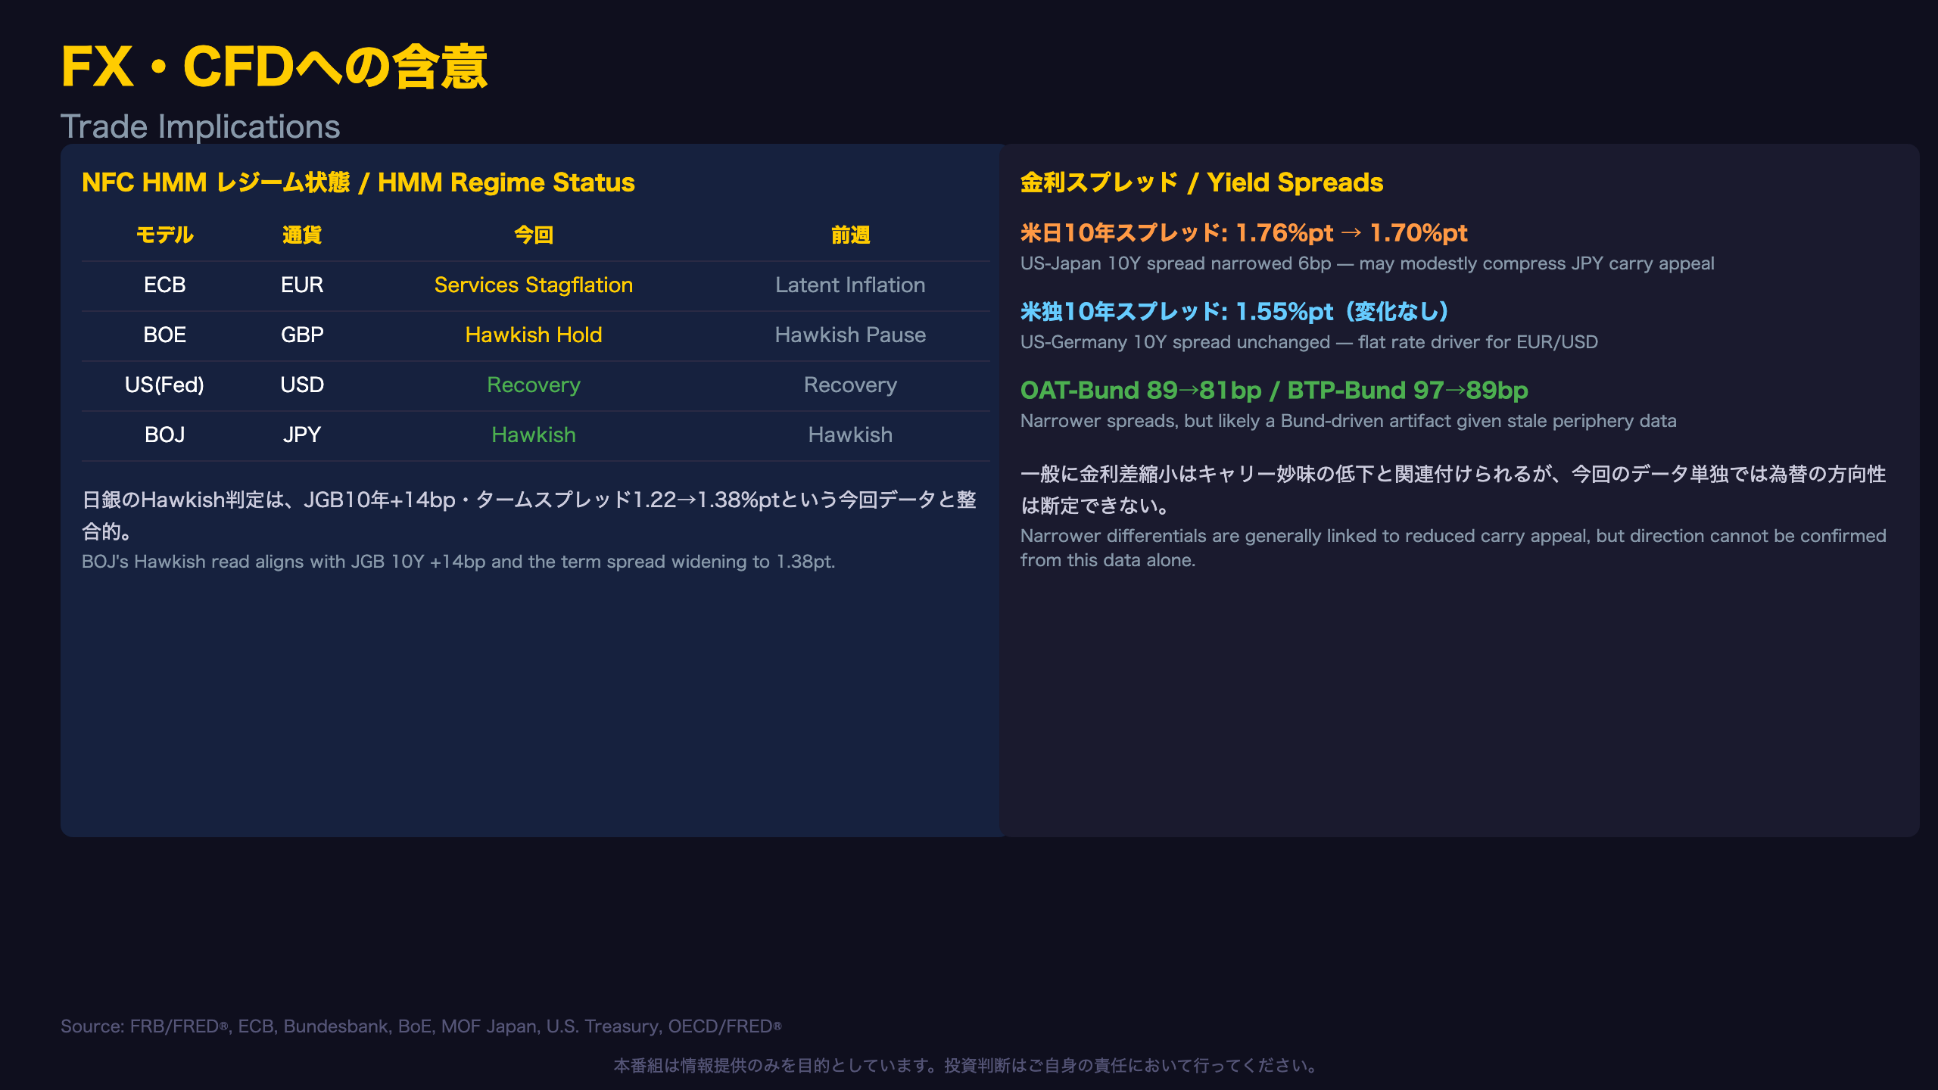
Task: Select the '金利スプレッド / Yield Spreads' heading
Action: click(x=1201, y=182)
